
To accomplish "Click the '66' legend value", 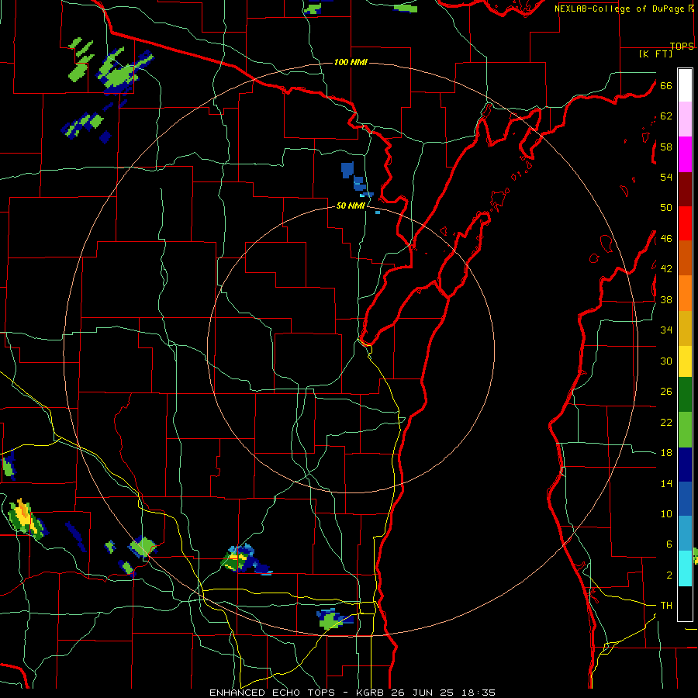I will click(666, 85).
